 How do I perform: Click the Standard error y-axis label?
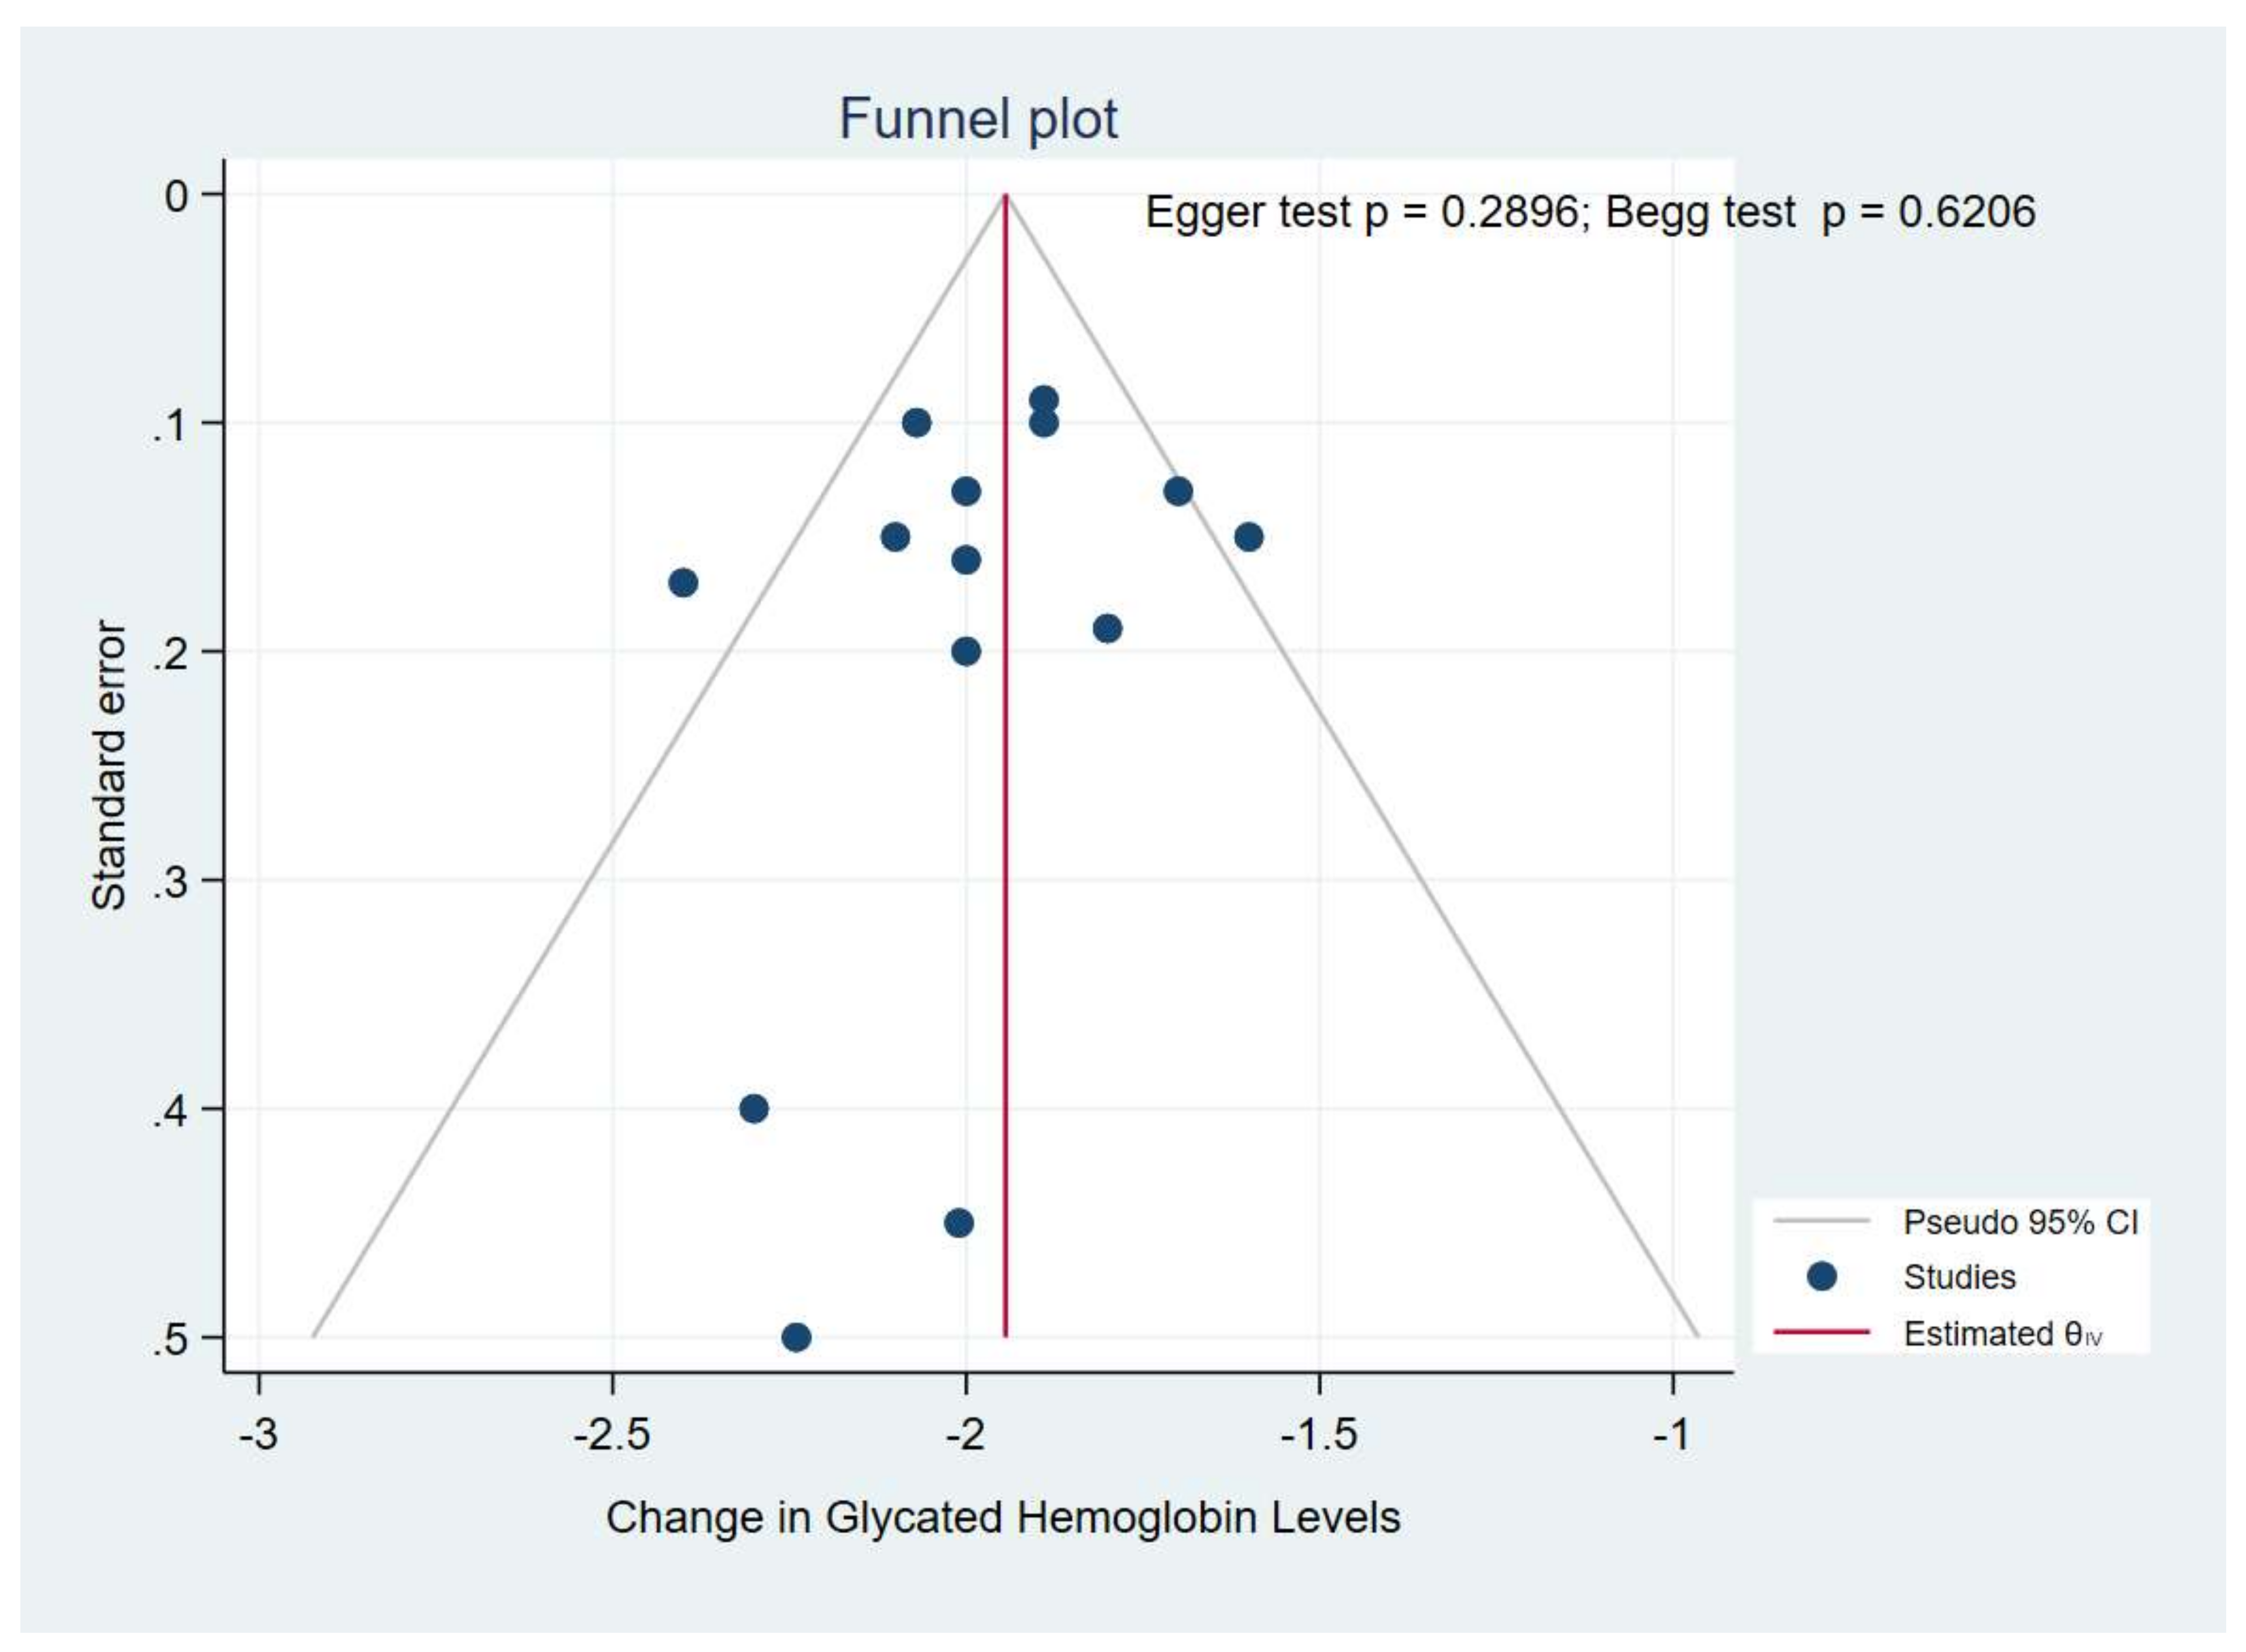[x=109, y=765]
